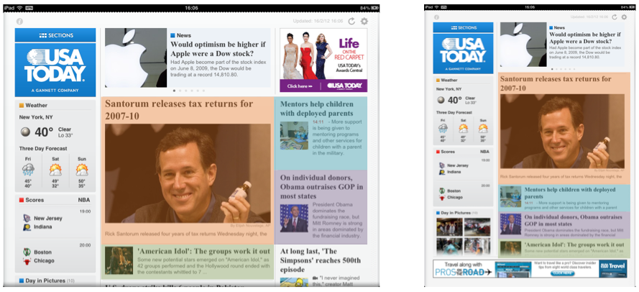Tap the 'Pros on the Road' ad logo
639x292 pixels.
tap(463, 272)
